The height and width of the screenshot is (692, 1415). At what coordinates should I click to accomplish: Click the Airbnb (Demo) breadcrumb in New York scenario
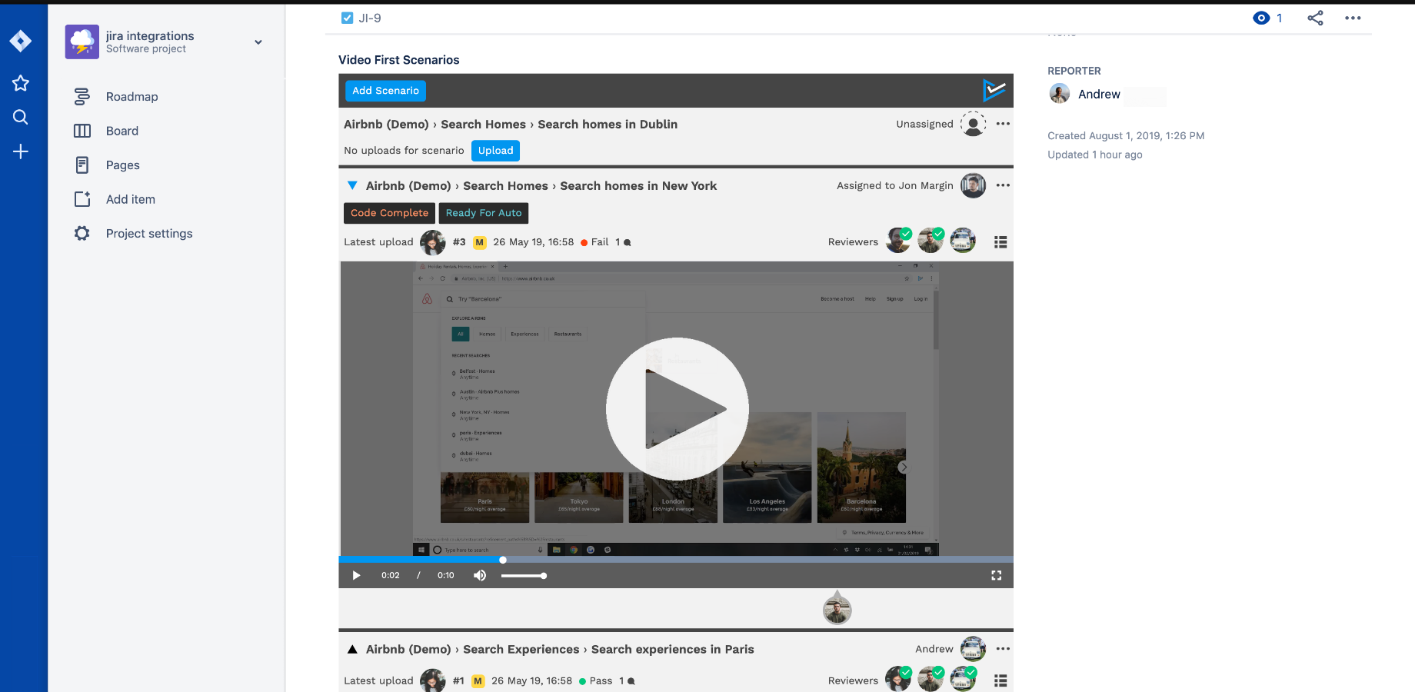[408, 186]
